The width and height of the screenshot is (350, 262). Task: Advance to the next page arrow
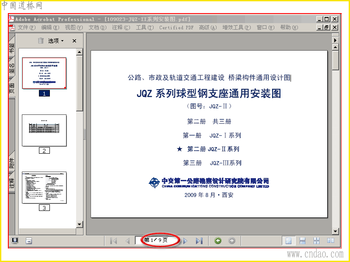click(x=185, y=241)
